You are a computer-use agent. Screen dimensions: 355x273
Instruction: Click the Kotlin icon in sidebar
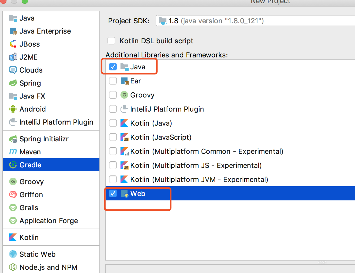coord(13,238)
